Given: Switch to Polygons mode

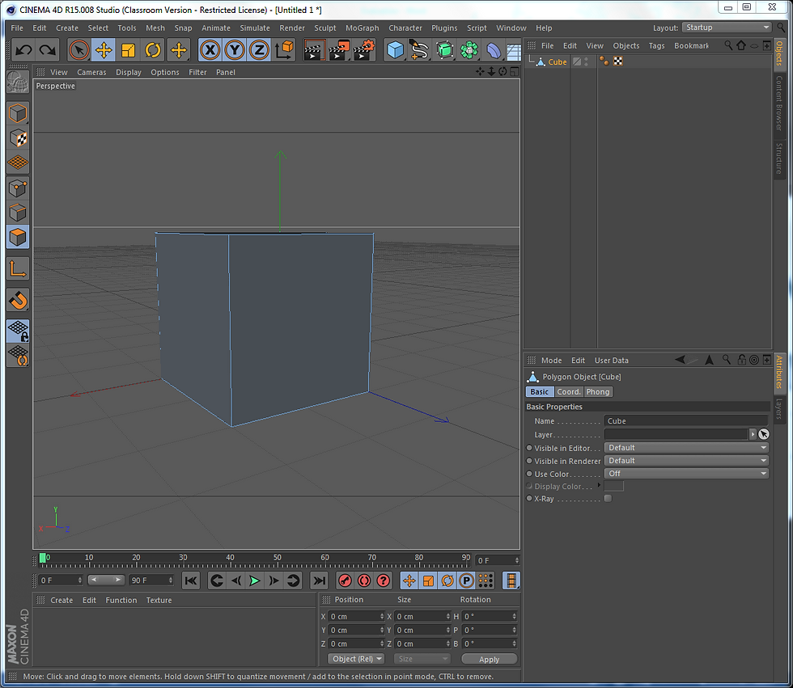Looking at the screenshot, I should 18,237.
